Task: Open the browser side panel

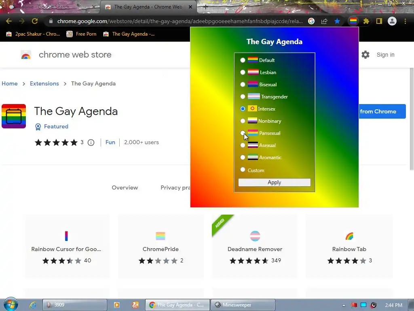Action: tap(379, 21)
